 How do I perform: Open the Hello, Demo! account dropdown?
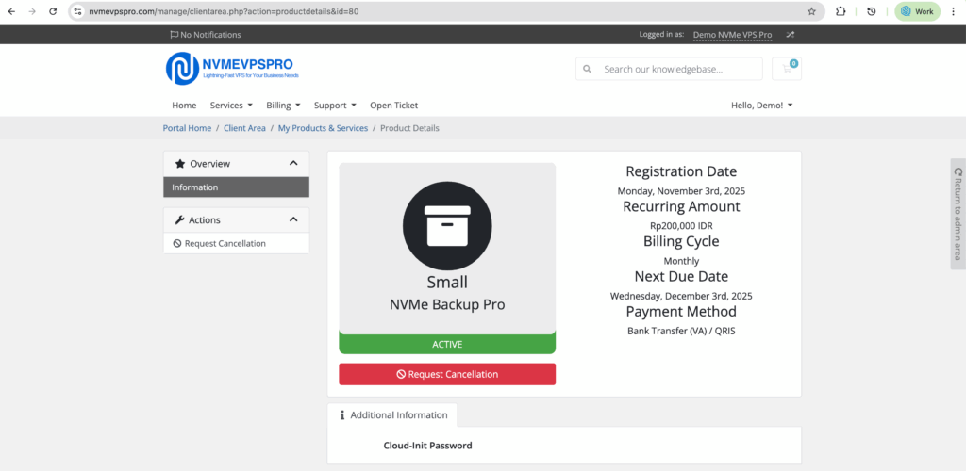(x=761, y=106)
